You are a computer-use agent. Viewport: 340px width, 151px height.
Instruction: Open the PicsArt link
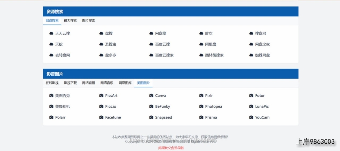[111, 96]
